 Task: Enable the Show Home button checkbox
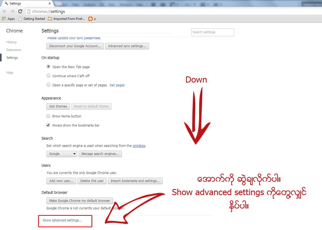pos(48,116)
